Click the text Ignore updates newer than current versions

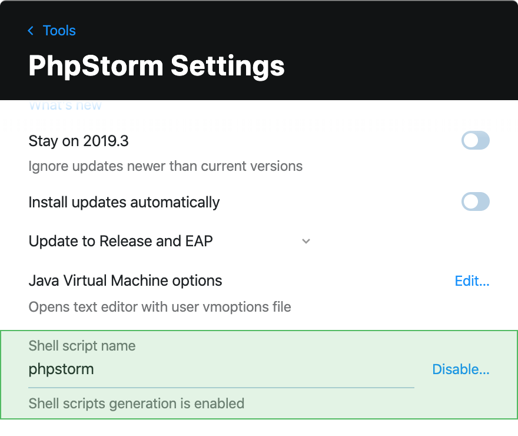click(x=165, y=166)
